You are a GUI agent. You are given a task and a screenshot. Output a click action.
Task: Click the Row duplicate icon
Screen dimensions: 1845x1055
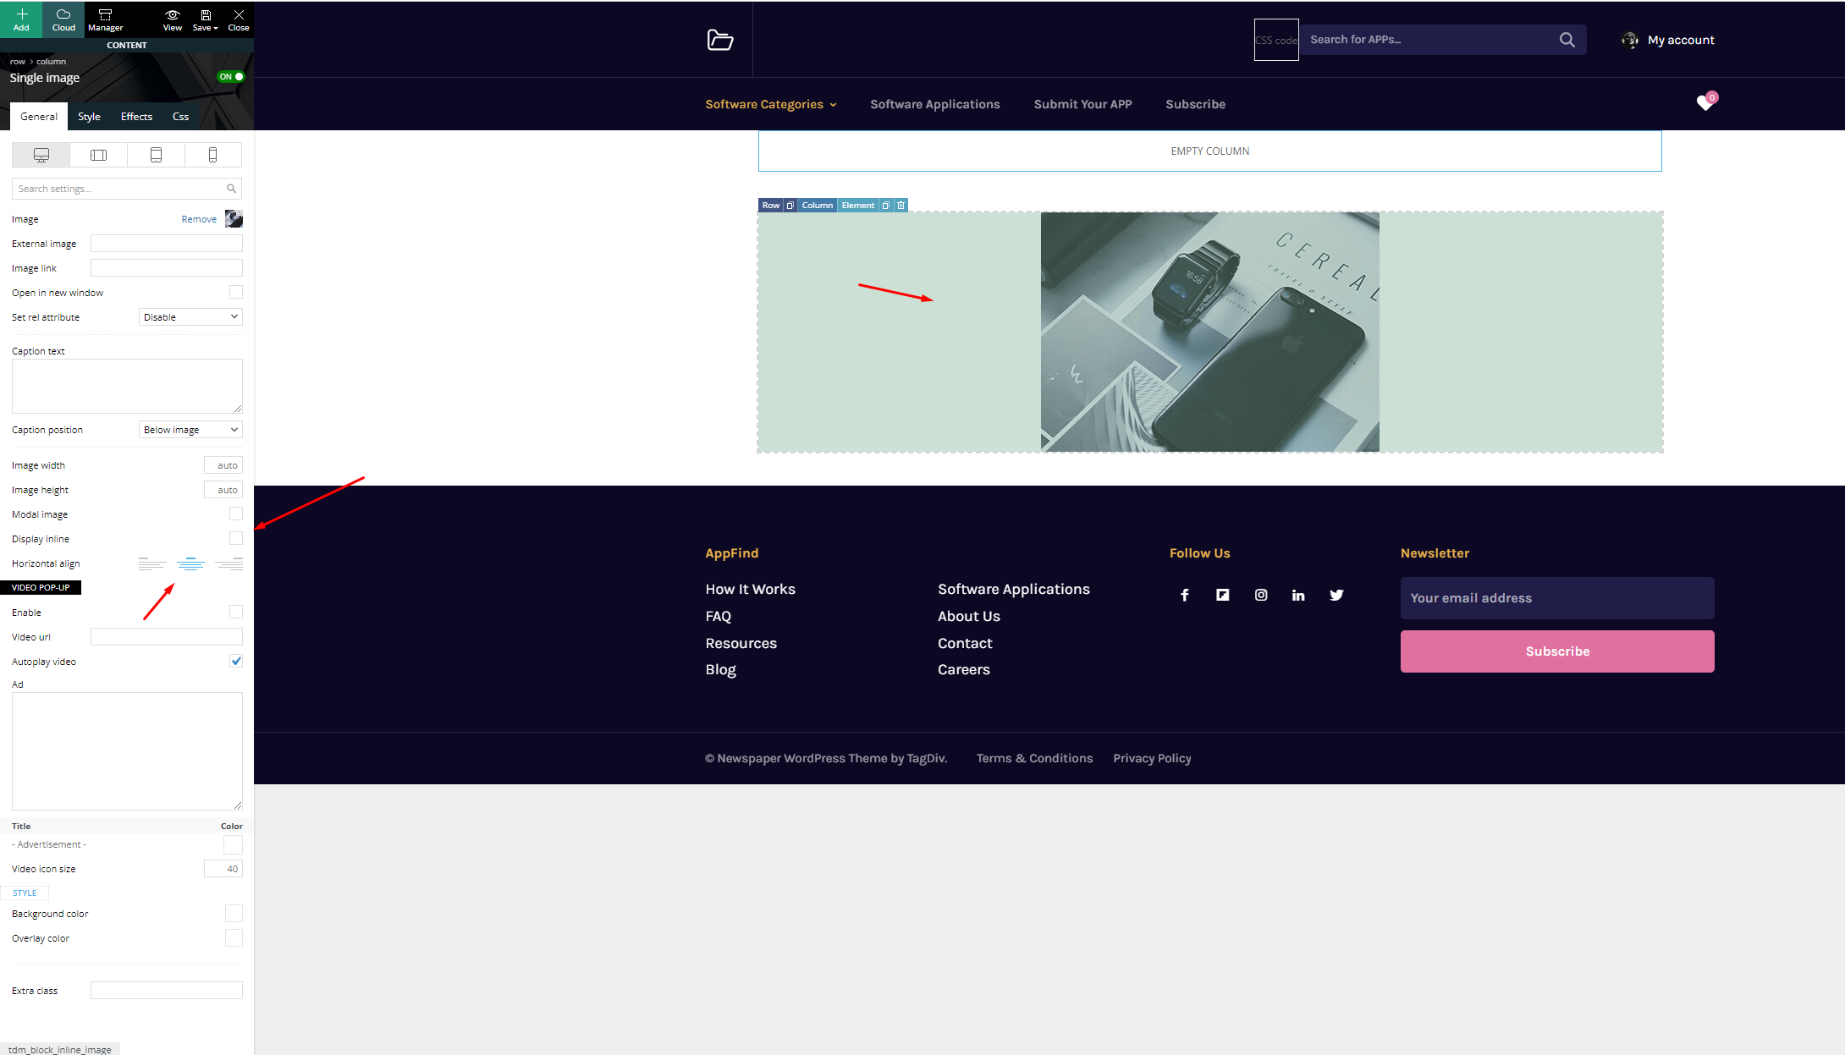(x=790, y=206)
